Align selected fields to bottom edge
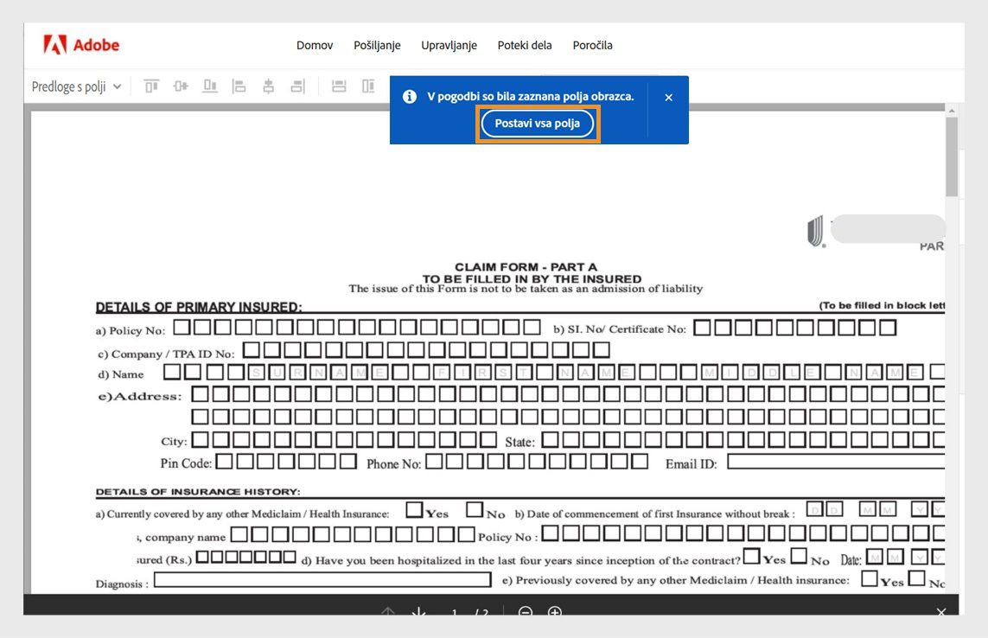This screenshot has width=988, height=638. [x=210, y=86]
